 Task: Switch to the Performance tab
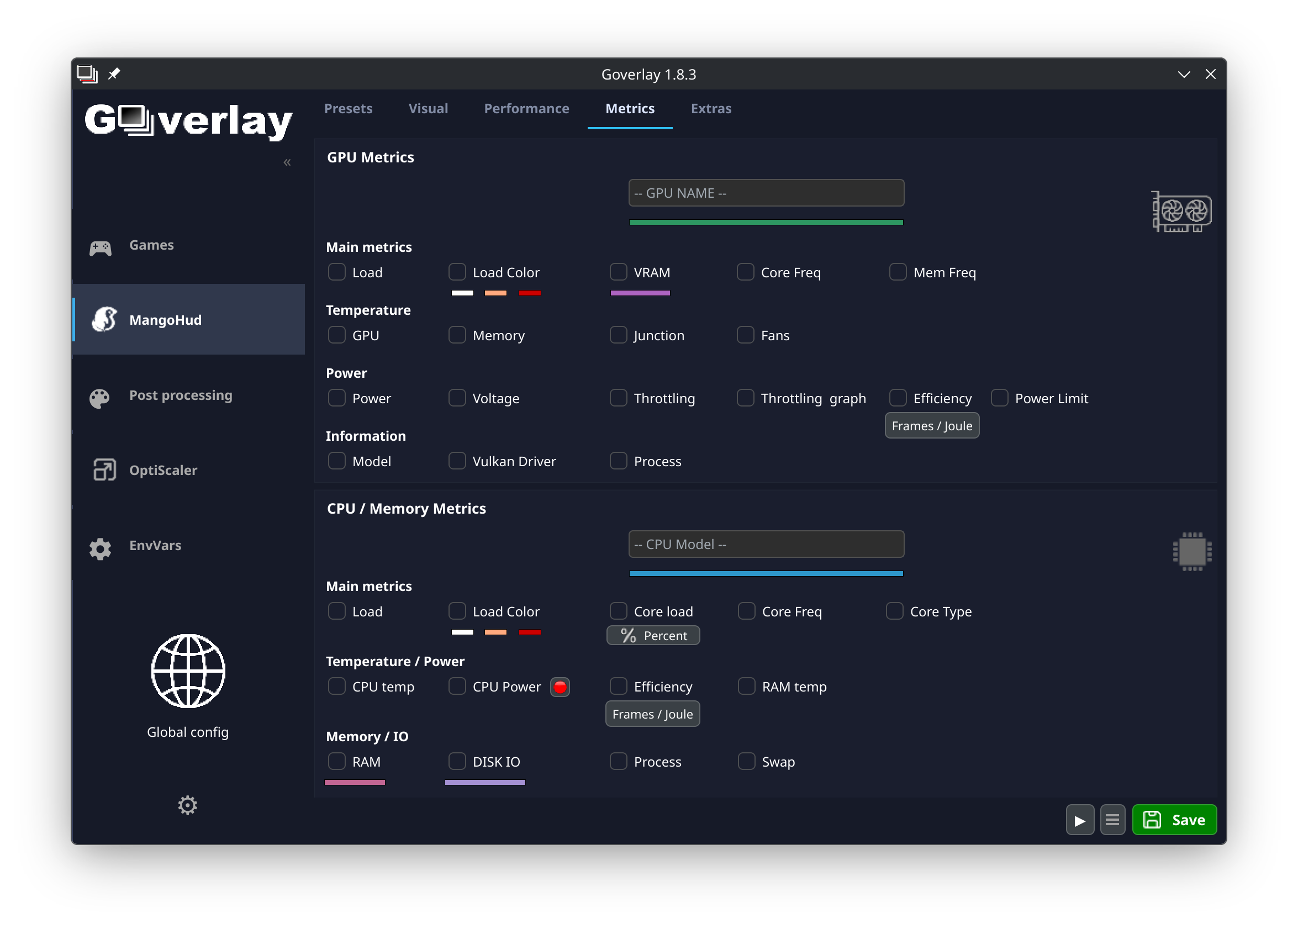[x=526, y=108]
